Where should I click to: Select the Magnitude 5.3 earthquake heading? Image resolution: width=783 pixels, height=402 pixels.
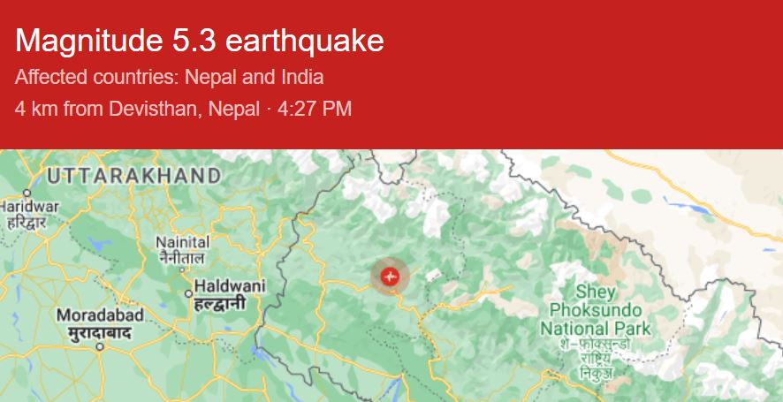pos(200,41)
